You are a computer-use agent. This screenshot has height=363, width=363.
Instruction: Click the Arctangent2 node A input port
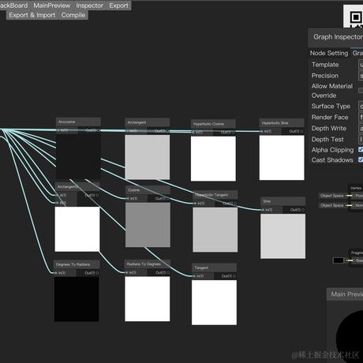coord(57,195)
